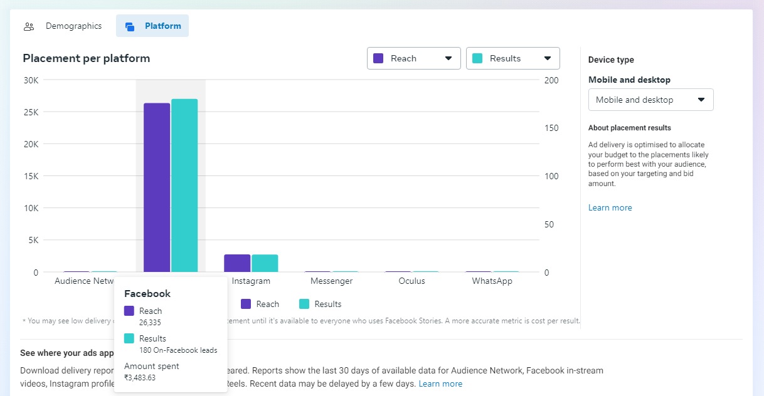The image size is (764, 396).
Task: Click the Demographics people icon
Action: [x=29, y=26]
